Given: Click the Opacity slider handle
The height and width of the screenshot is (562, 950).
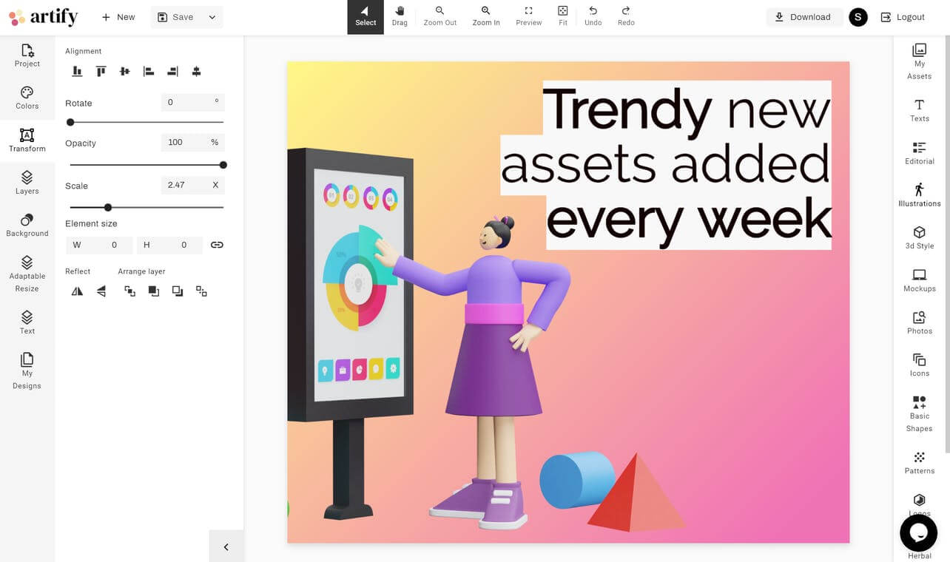Looking at the screenshot, I should pos(223,165).
